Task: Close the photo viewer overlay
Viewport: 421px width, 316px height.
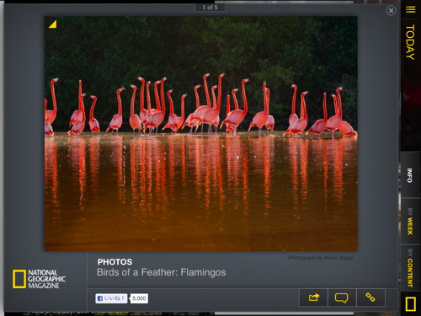Action: point(391,11)
